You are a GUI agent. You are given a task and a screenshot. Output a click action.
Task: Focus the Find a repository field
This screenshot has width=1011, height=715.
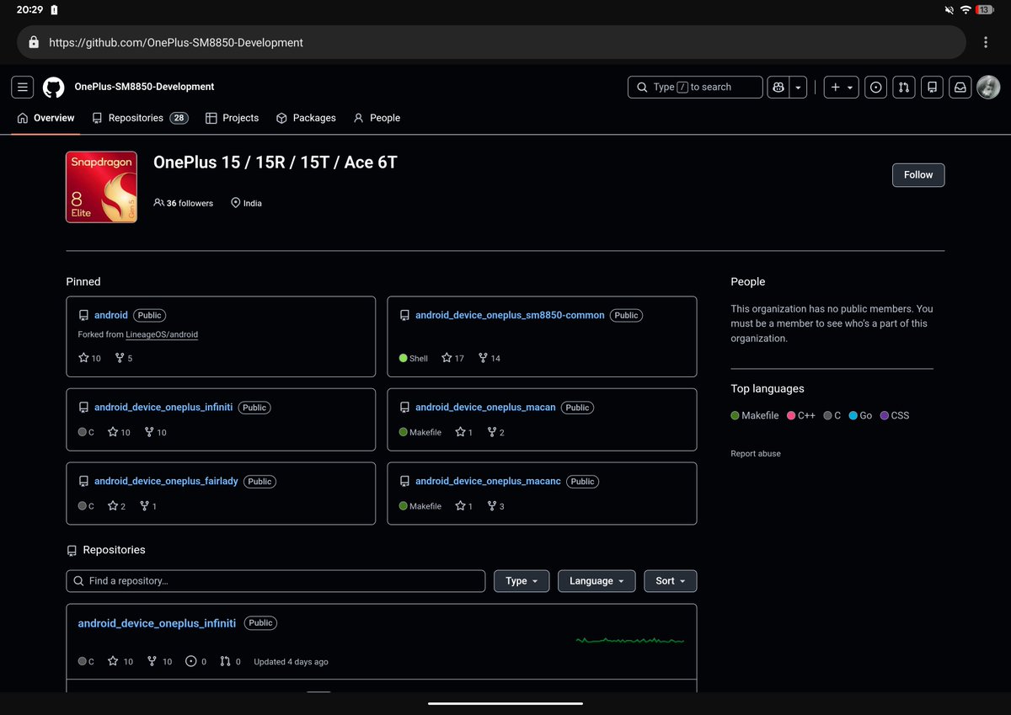pos(275,581)
